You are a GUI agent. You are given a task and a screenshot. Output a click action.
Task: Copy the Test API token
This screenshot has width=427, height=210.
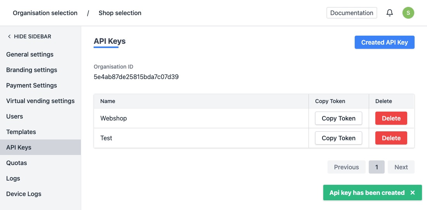(x=338, y=138)
